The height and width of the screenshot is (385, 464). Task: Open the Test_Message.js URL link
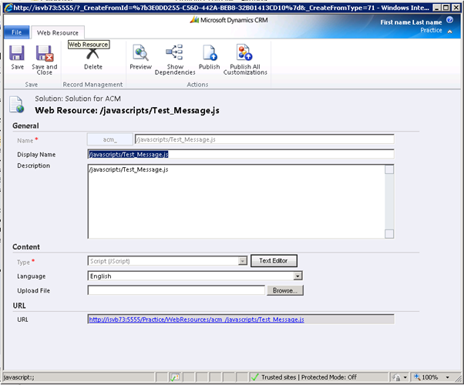(x=197, y=320)
